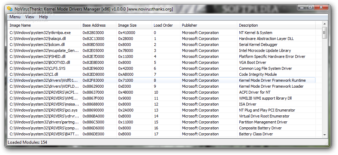This screenshot has height=155, width=338.
Task: Click the NT Kernel & System description
Action: tap(256, 33)
